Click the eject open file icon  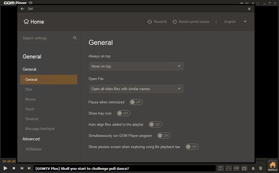point(253,168)
